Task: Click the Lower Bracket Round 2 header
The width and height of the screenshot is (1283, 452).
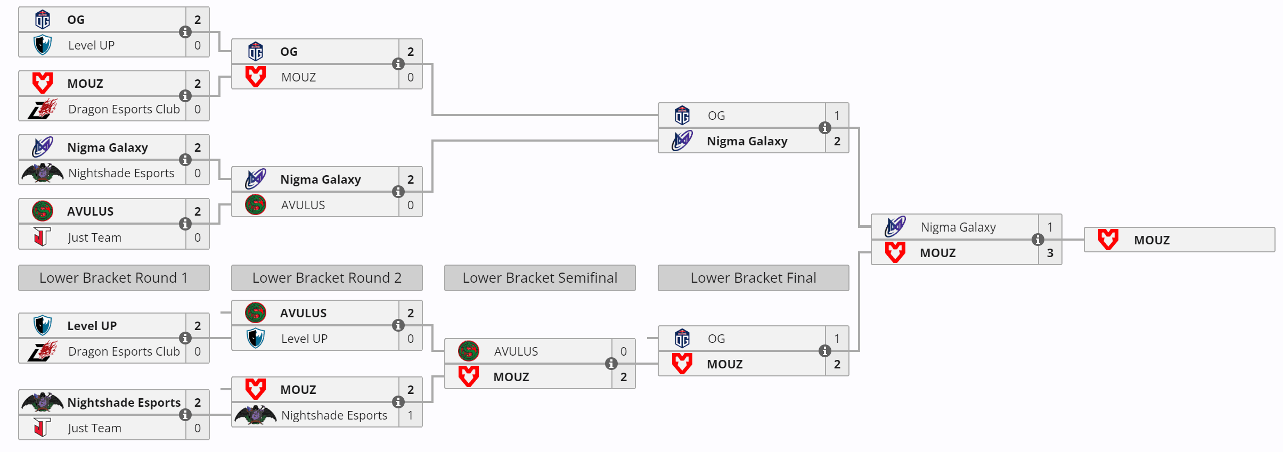Action: tap(326, 278)
